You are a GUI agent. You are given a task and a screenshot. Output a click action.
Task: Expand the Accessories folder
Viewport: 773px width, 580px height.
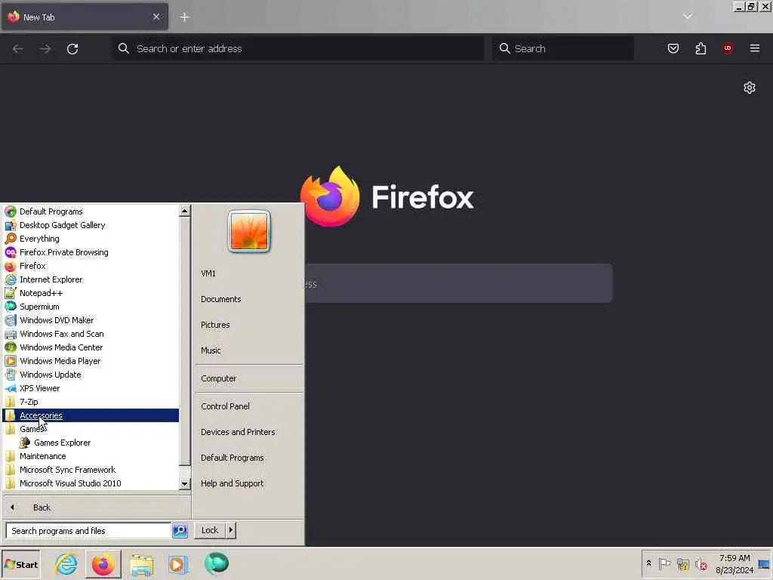pyautogui.click(x=91, y=415)
